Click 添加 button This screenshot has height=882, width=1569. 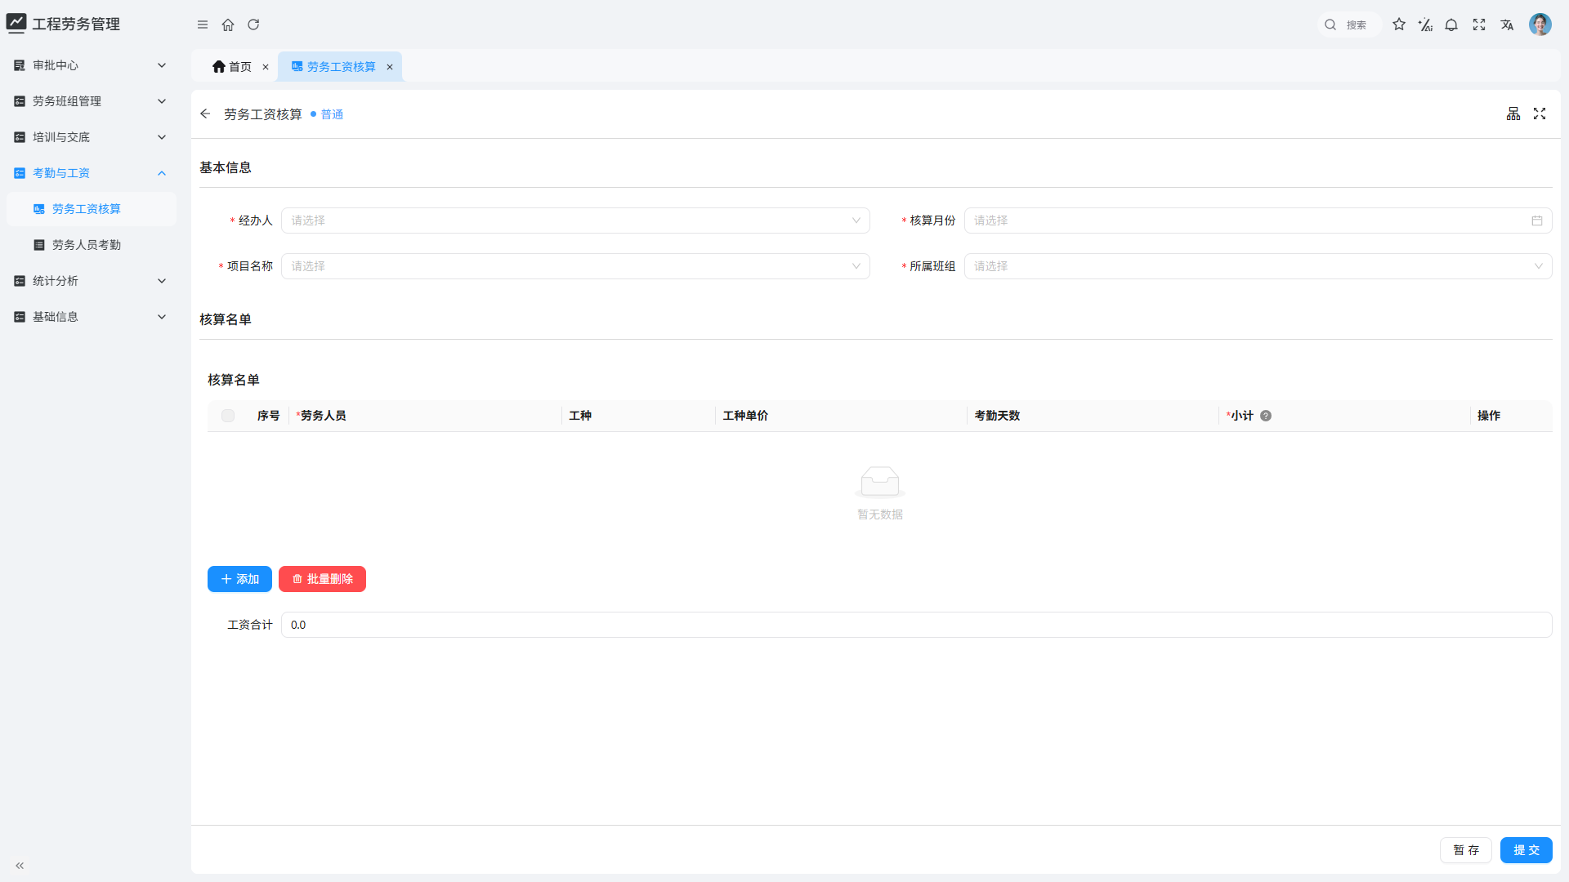[x=239, y=579]
